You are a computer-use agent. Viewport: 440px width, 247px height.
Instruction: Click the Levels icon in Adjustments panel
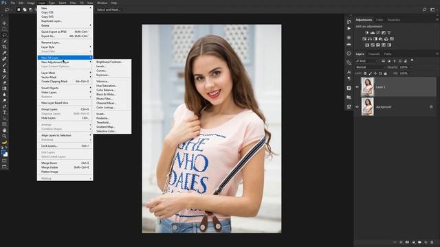point(373,33)
